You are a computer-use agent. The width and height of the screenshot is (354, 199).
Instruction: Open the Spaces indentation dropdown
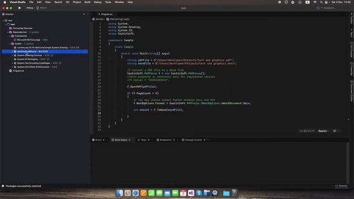[324, 131]
